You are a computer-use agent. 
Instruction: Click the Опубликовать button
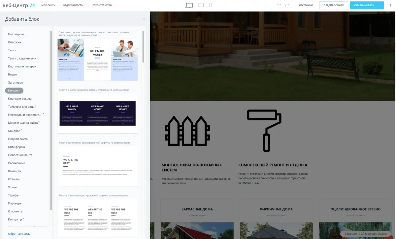point(364,5)
